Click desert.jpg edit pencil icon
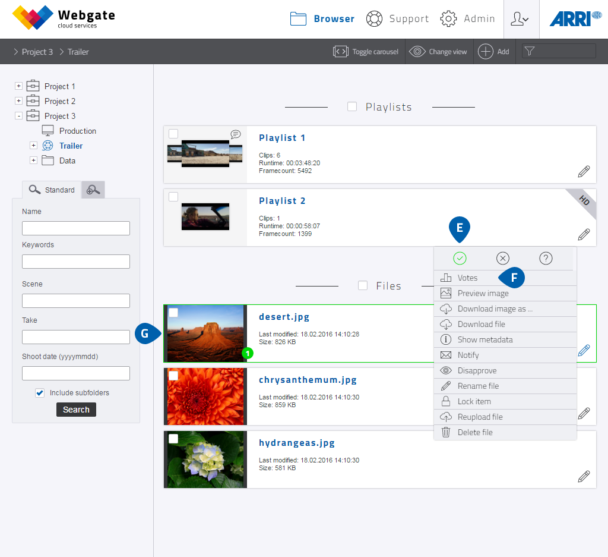Screen dimensions: 608x557 [584, 350]
